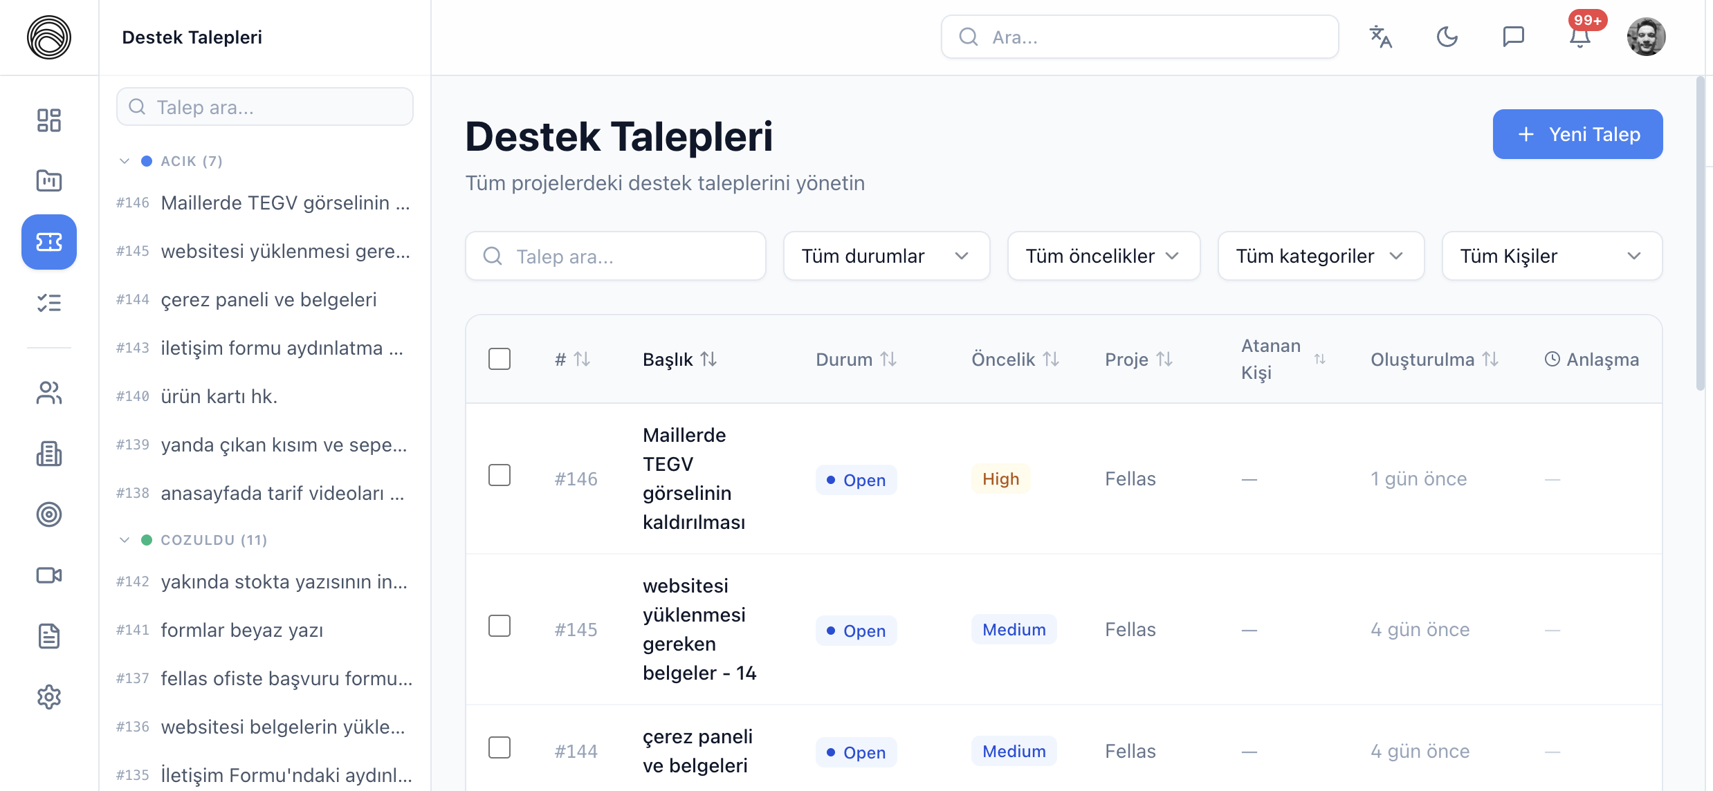Viewport: 1713px width, 791px height.
Task: Focus the sidebar Talep ara... search field
Action: coord(265,106)
